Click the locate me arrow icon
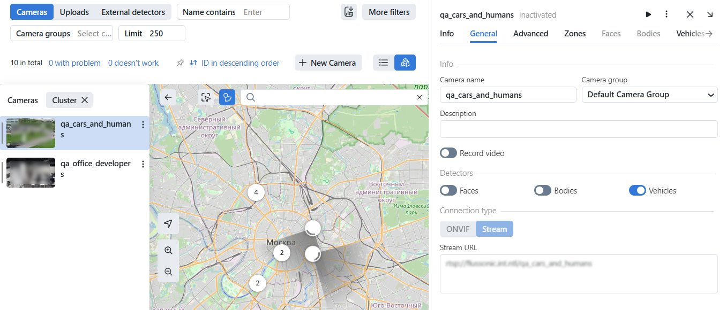The image size is (726, 310). tap(168, 223)
